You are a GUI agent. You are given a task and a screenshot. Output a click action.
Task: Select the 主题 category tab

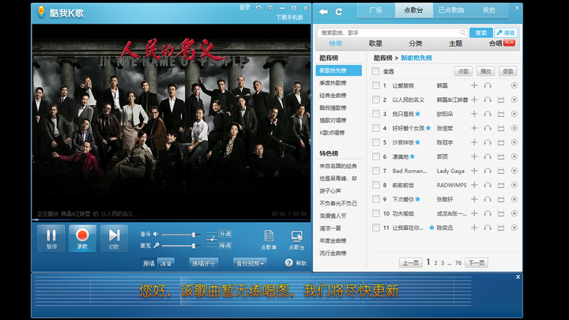tap(455, 43)
